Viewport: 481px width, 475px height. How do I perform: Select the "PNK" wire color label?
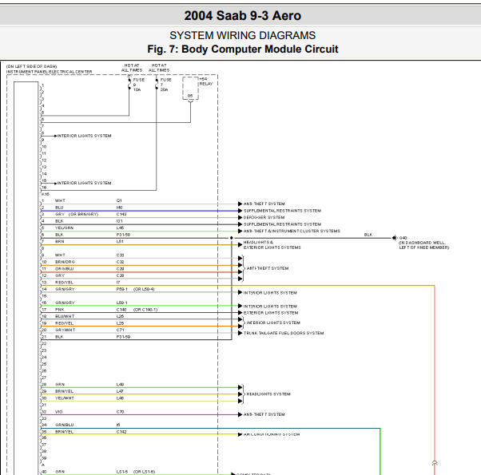coord(59,310)
